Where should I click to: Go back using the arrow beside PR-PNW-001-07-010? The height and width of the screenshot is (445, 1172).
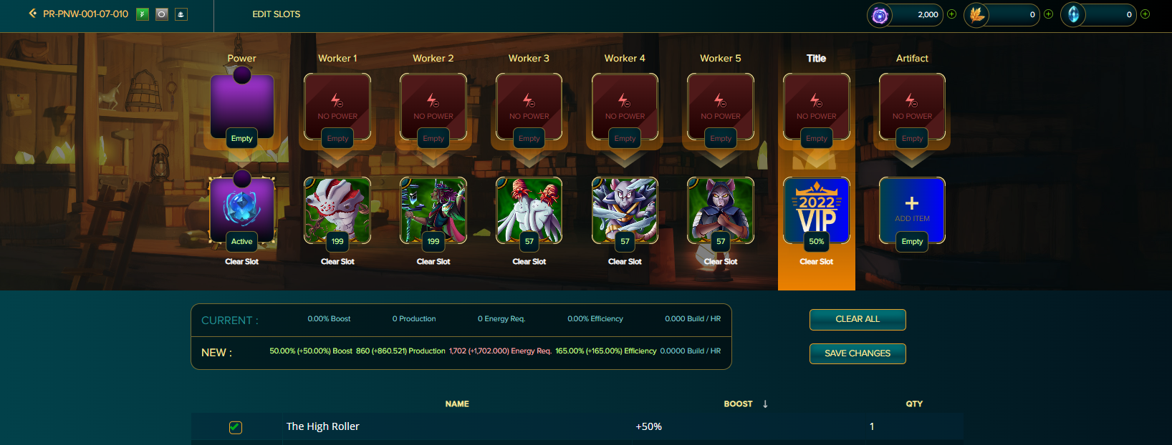pos(32,14)
